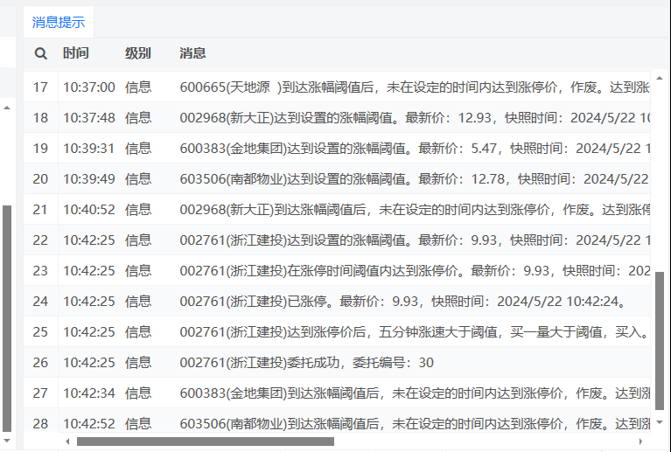Click the 600383(金地集团) 最新价 5.47 message

click(x=415, y=149)
